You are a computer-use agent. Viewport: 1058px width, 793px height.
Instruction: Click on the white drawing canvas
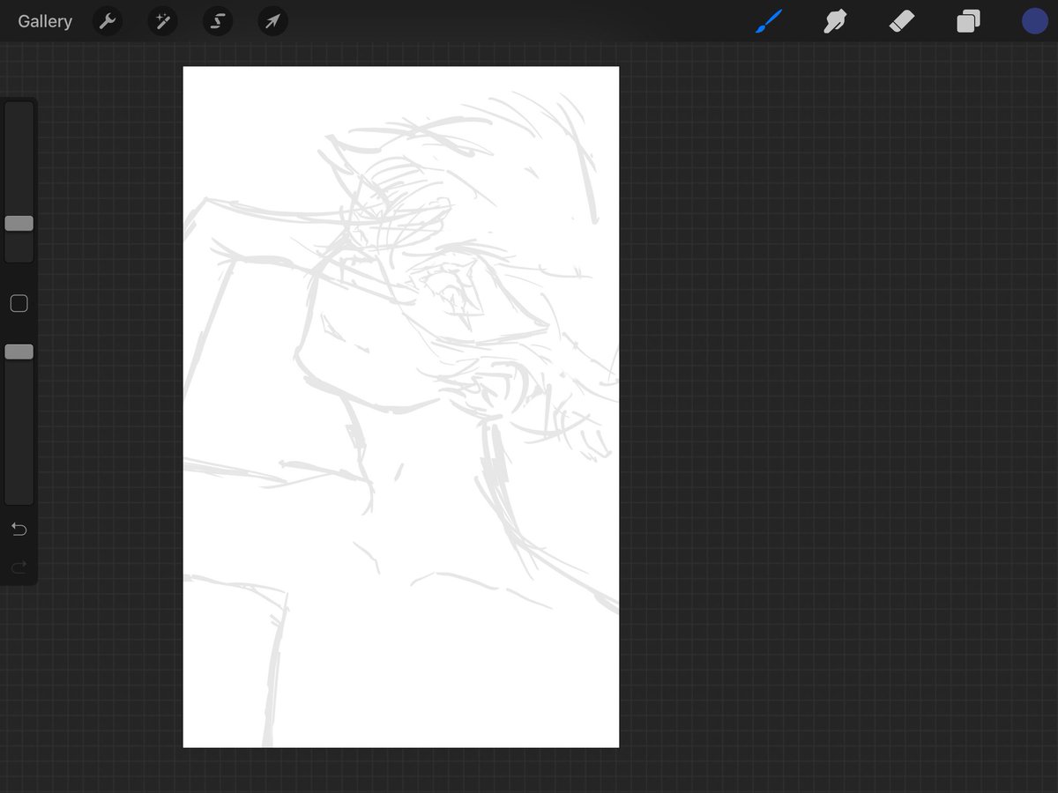point(401,407)
